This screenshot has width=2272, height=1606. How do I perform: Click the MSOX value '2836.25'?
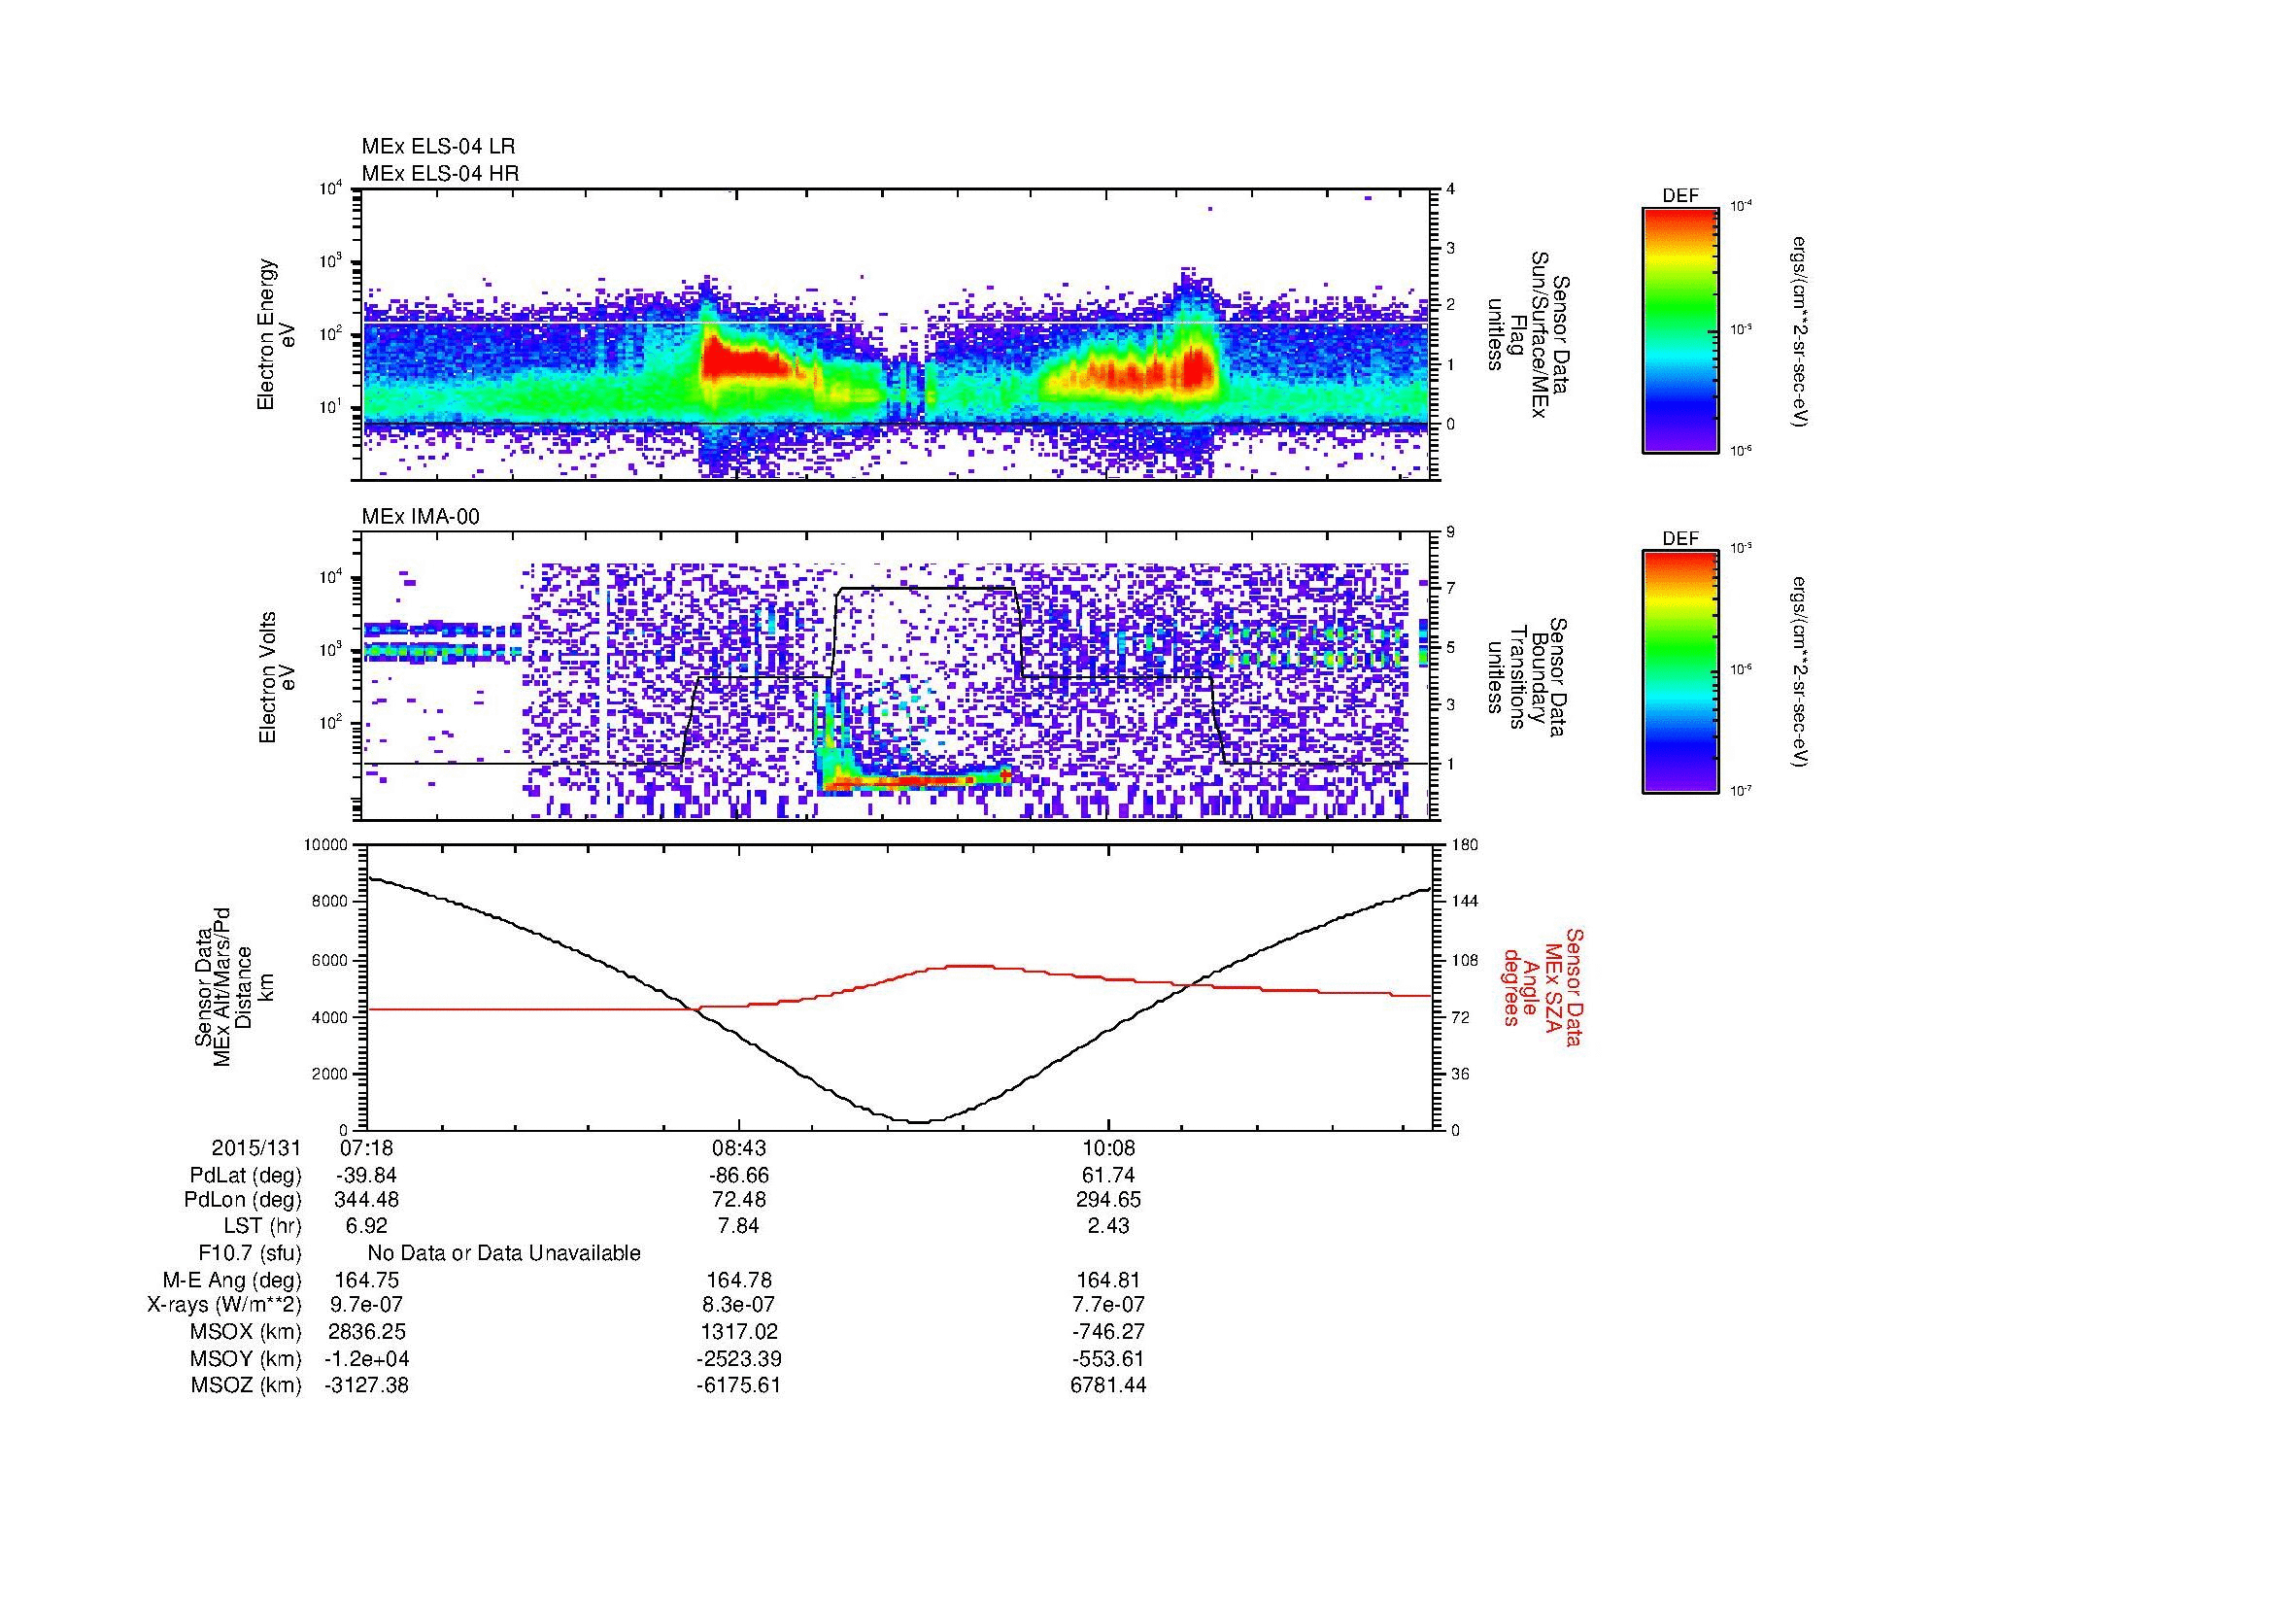[x=367, y=1333]
